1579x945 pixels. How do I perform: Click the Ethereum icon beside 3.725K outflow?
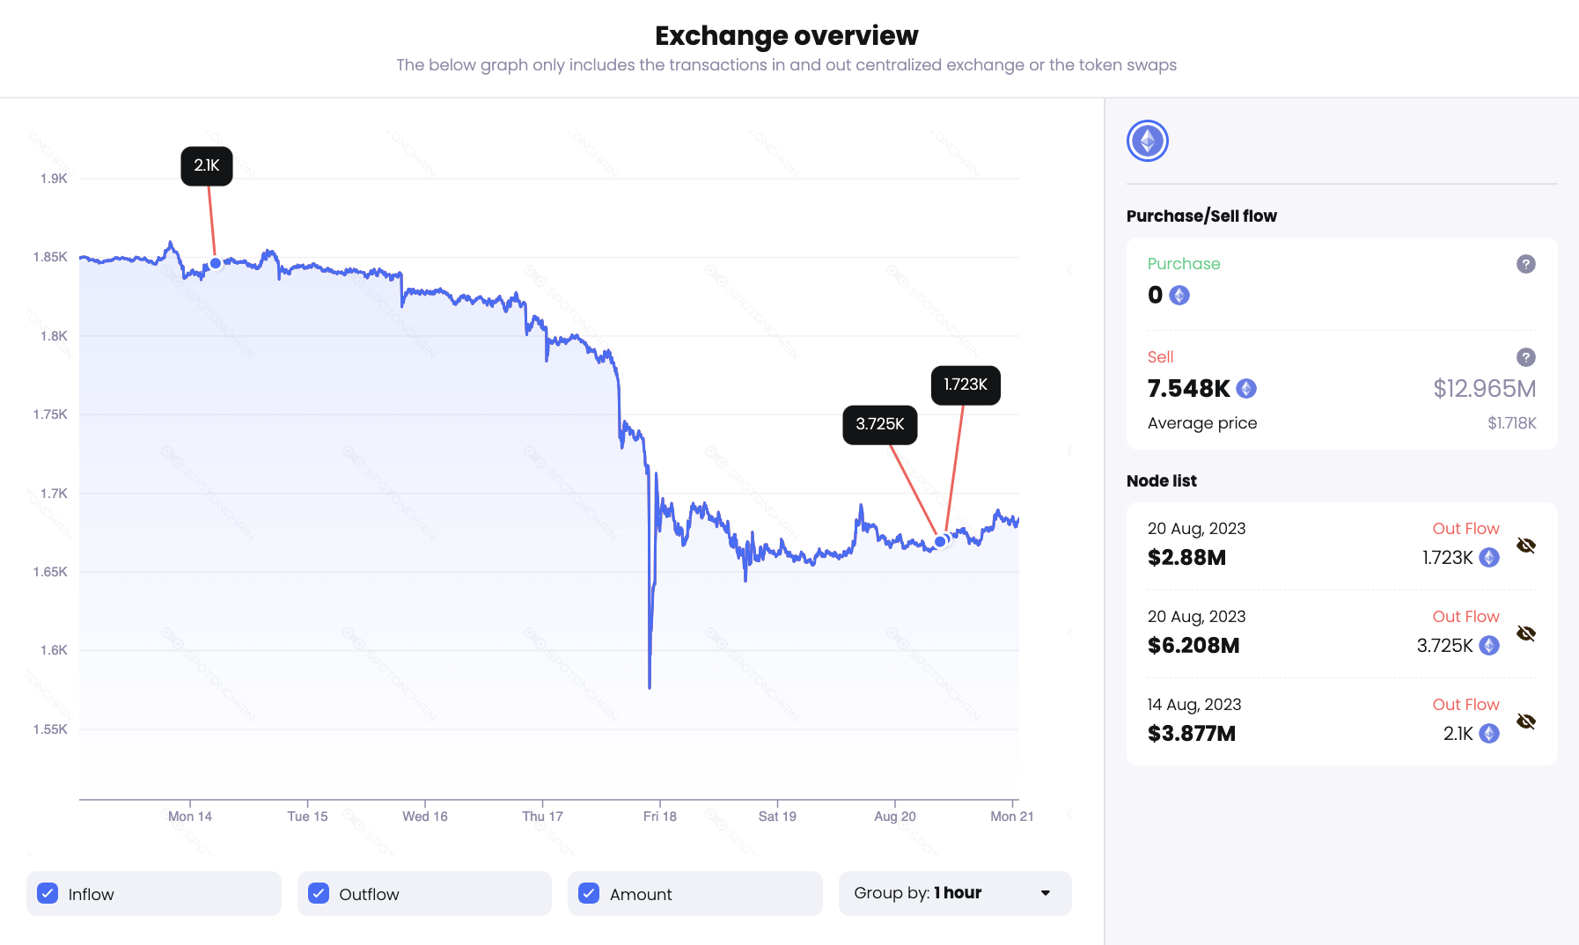click(1488, 645)
